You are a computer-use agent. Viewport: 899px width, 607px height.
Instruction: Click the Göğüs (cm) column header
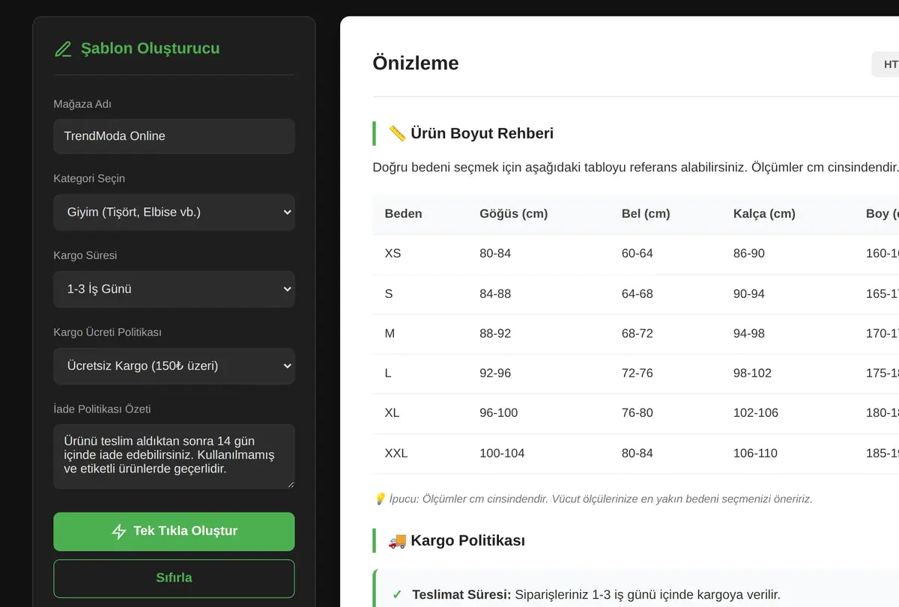(514, 214)
